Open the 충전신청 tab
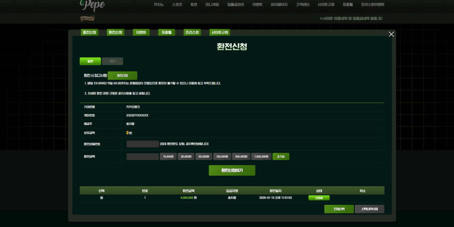 [89, 33]
